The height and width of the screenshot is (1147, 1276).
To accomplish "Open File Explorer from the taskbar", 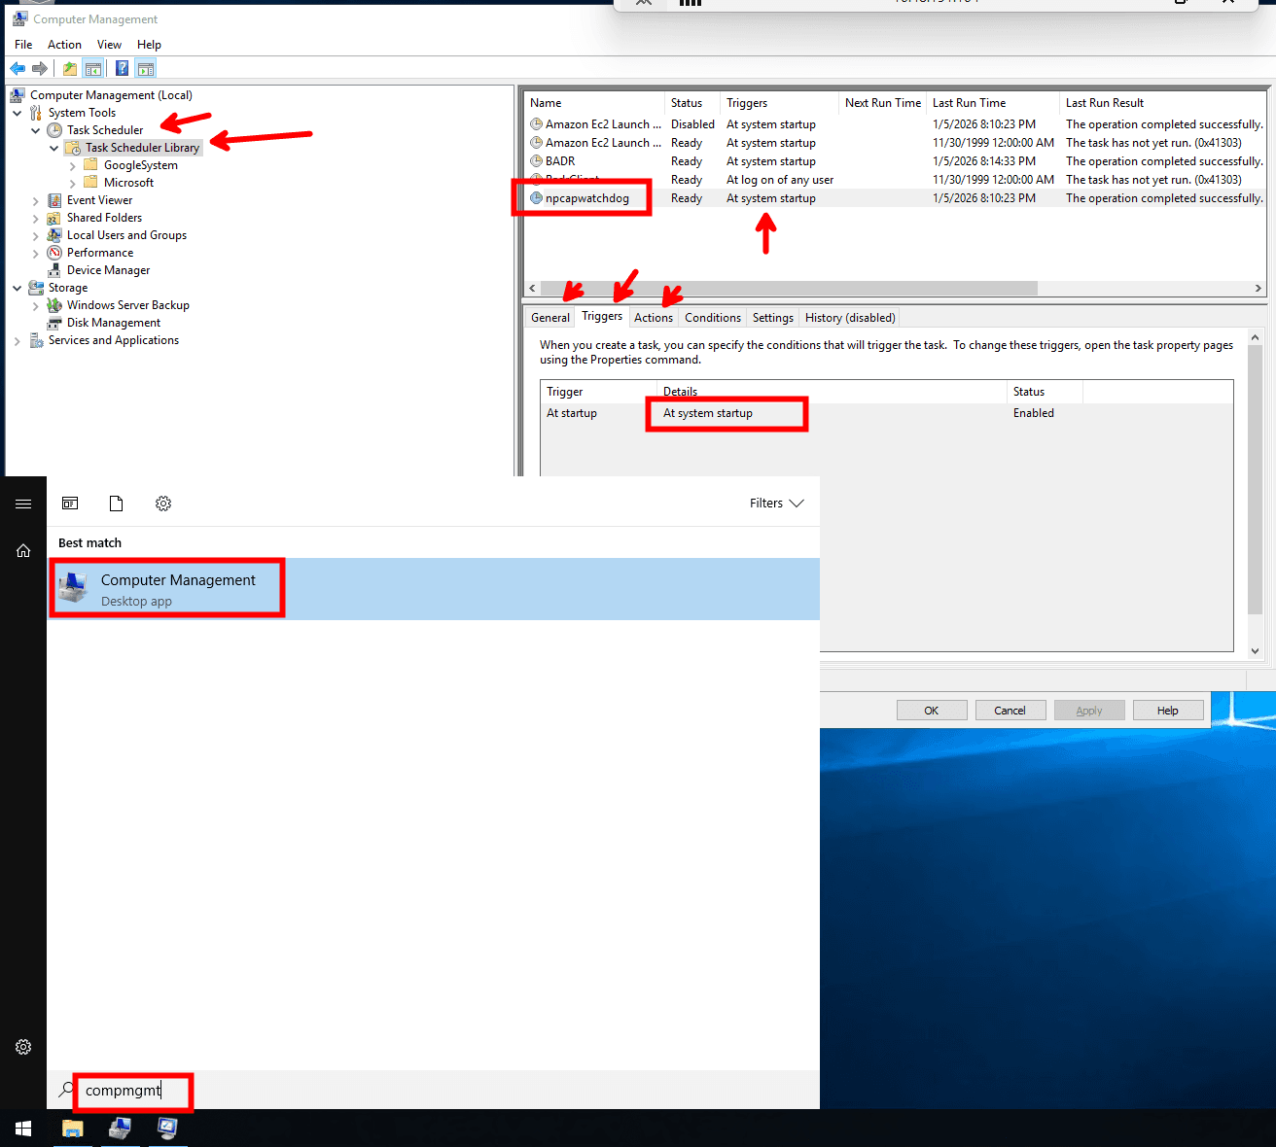I will 73,1129.
